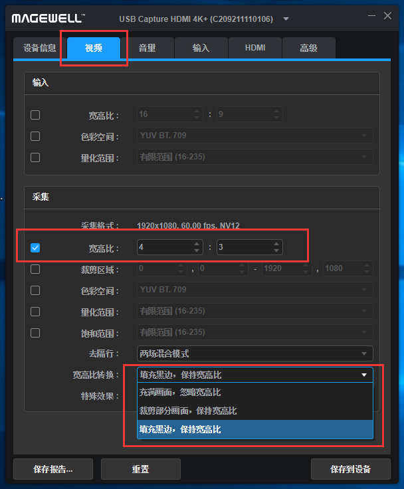Click the 保存到设备 button
The height and width of the screenshot is (489, 404).
351,468
